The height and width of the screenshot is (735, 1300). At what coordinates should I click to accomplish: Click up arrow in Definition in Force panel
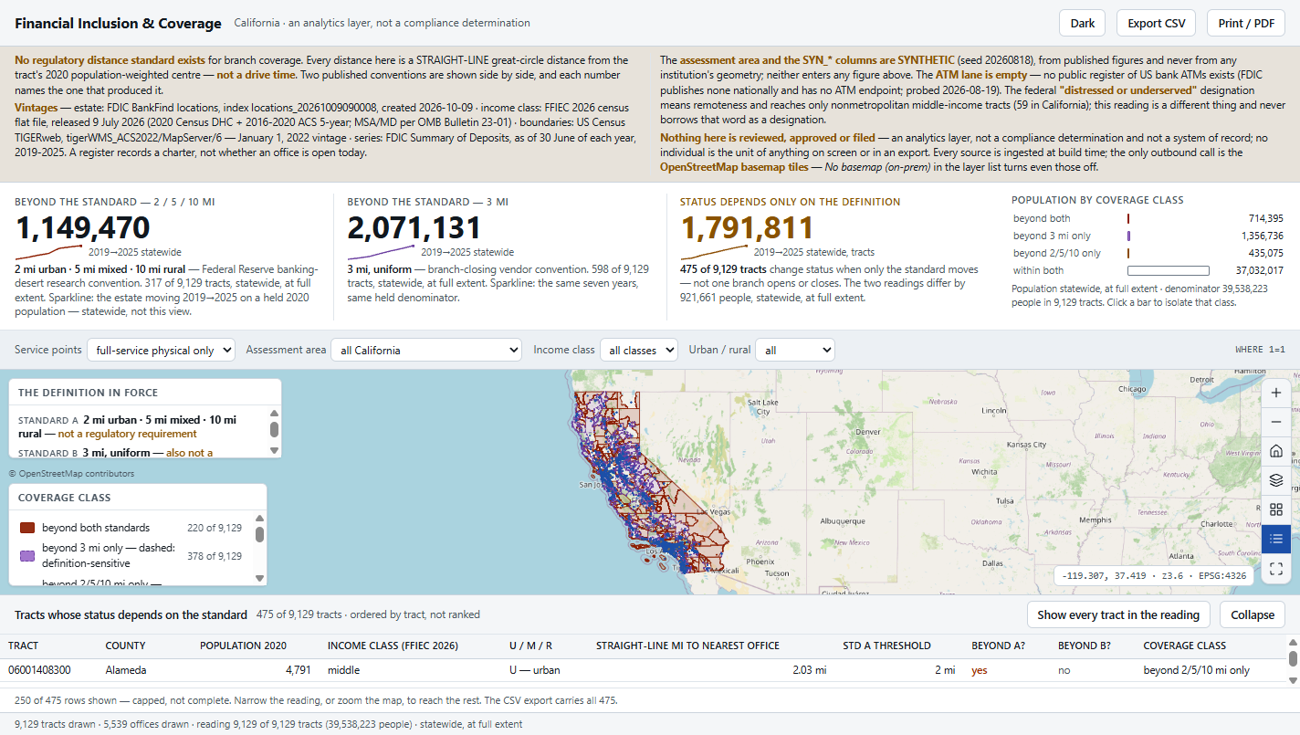[x=274, y=414]
